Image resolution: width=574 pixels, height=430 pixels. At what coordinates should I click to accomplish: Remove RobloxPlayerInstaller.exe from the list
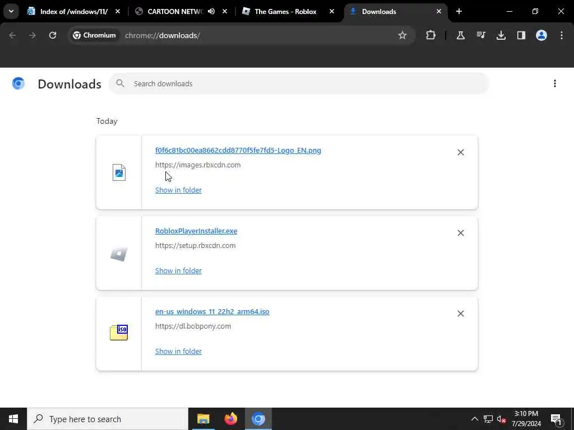461,233
